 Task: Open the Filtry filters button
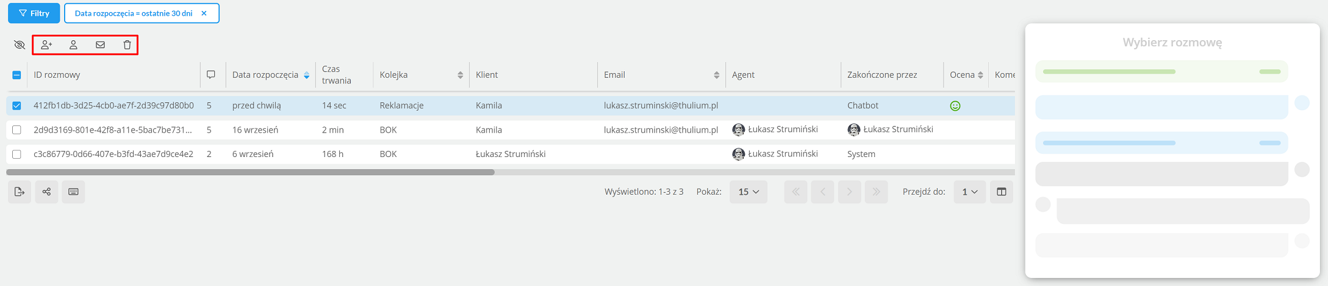tap(34, 13)
